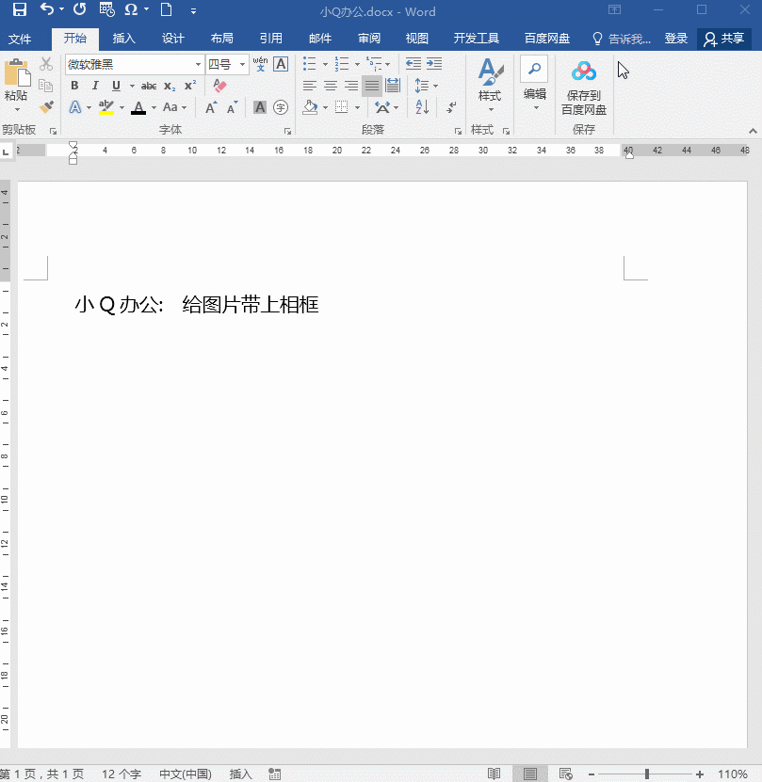Click the 12 个字 word count

click(x=122, y=774)
